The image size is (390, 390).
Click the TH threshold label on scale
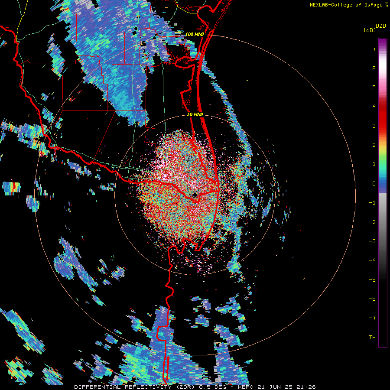tap(372, 338)
